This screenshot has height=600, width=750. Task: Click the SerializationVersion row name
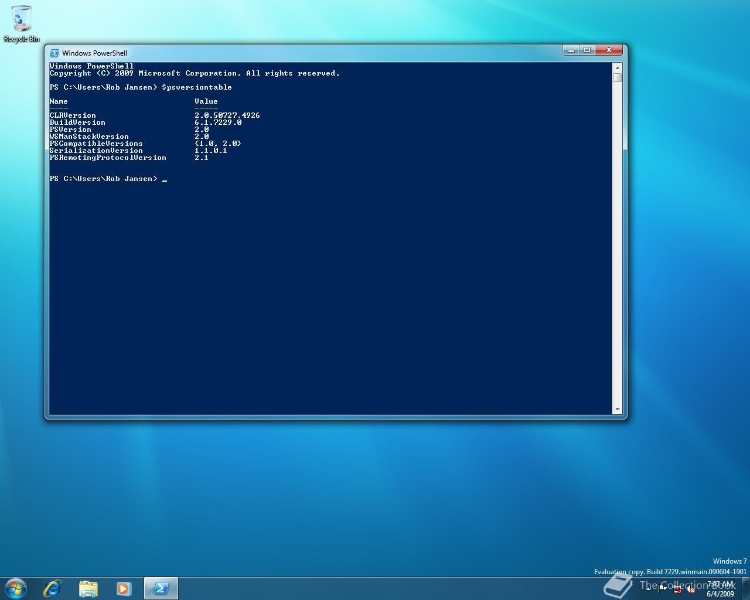[96, 151]
